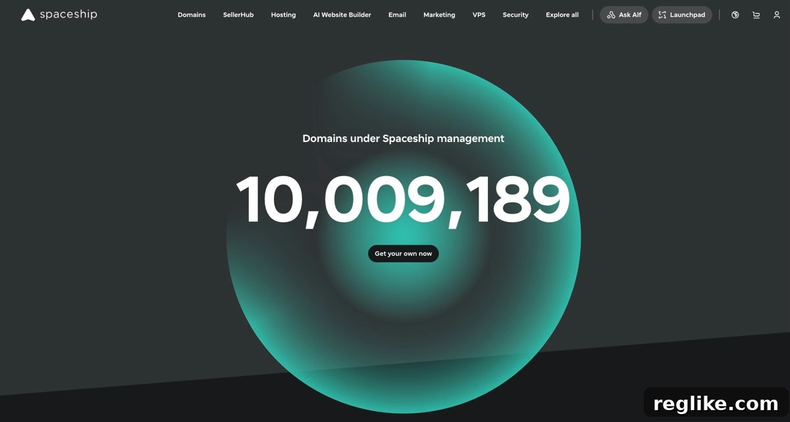Click the Get your own now button

click(x=404, y=254)
